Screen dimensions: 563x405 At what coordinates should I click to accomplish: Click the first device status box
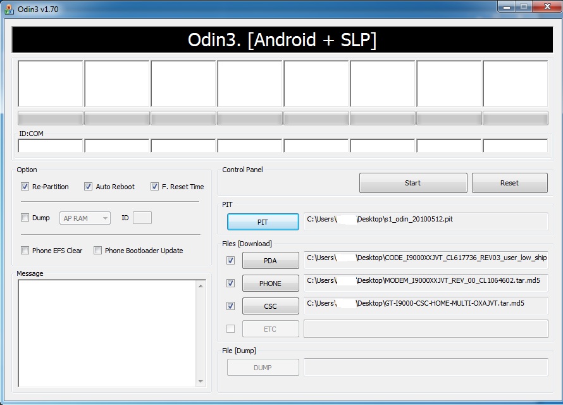pyautogui.click(x=50, y=84)
